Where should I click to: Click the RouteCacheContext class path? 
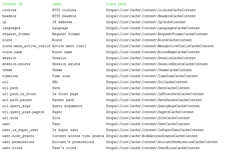pos(149,40)
